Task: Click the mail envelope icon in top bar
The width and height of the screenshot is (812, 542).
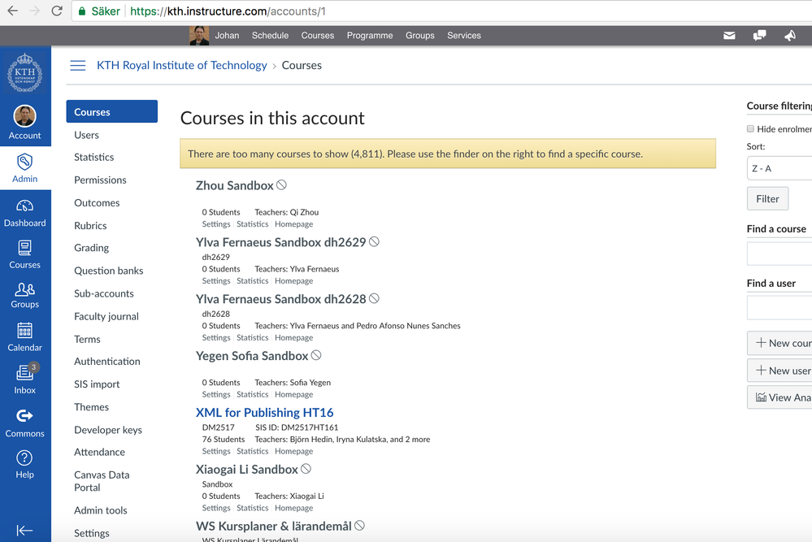Action: tap(729, 36)
